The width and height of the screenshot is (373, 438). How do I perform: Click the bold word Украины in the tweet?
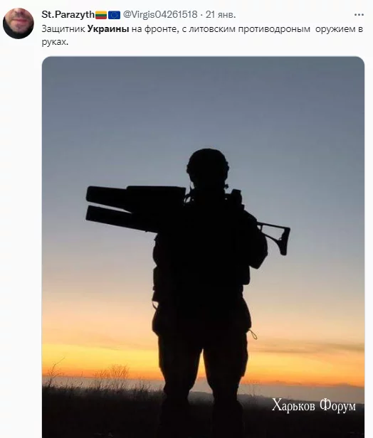point(108,29)
